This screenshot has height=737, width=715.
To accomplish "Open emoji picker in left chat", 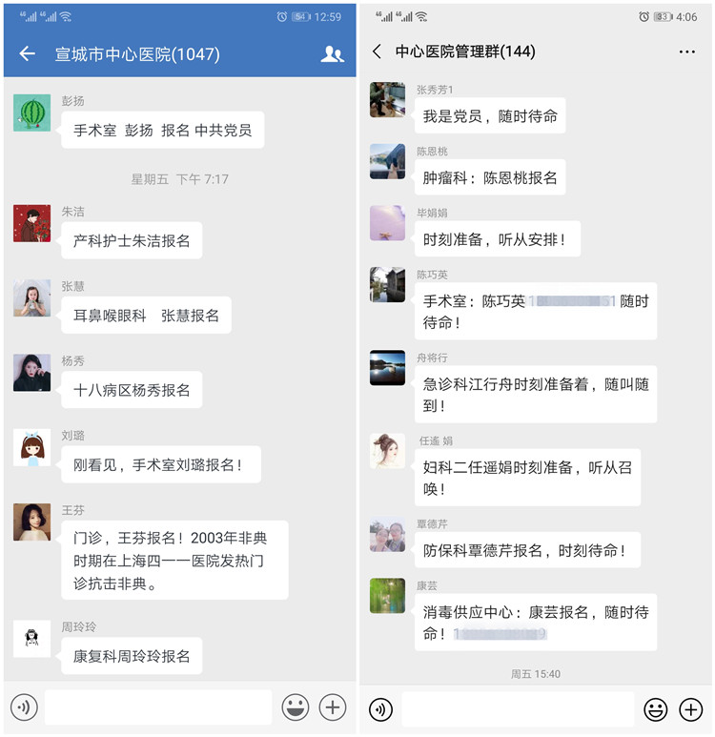I will [x=296, y=706].
